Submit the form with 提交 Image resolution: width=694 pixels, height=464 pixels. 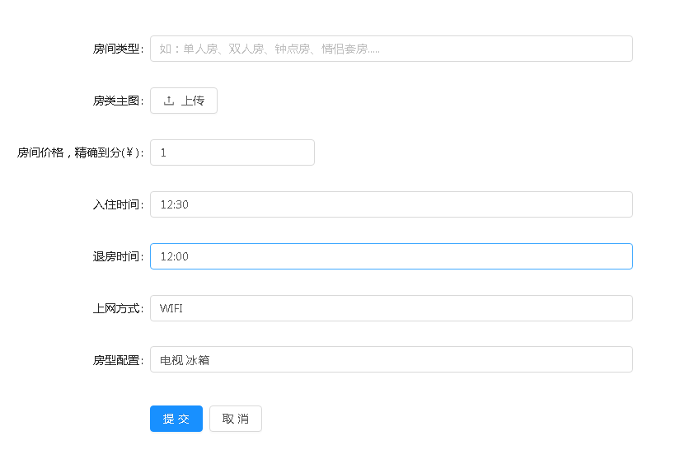pyautogui.click(x=176, y=419)
